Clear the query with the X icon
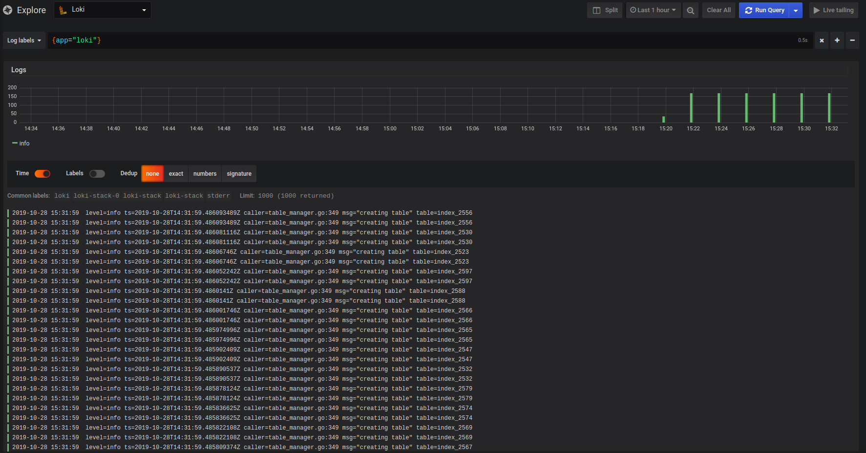Viewport: 866px width, 453px height. click(x=822, y=41)
